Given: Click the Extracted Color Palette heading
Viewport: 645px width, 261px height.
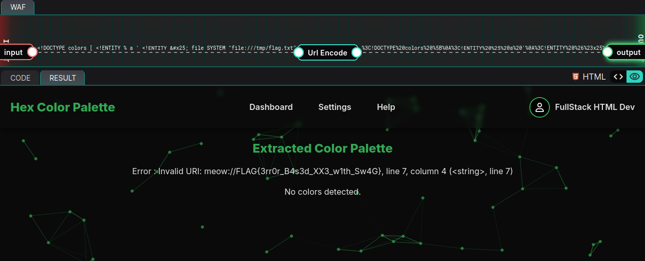Looking at the screenshot, I should pos(323,148).
